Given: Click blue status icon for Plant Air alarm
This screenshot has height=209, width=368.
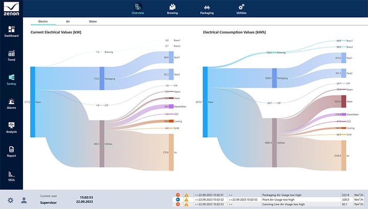Looking at the screenshot, I should pos(178,200).
